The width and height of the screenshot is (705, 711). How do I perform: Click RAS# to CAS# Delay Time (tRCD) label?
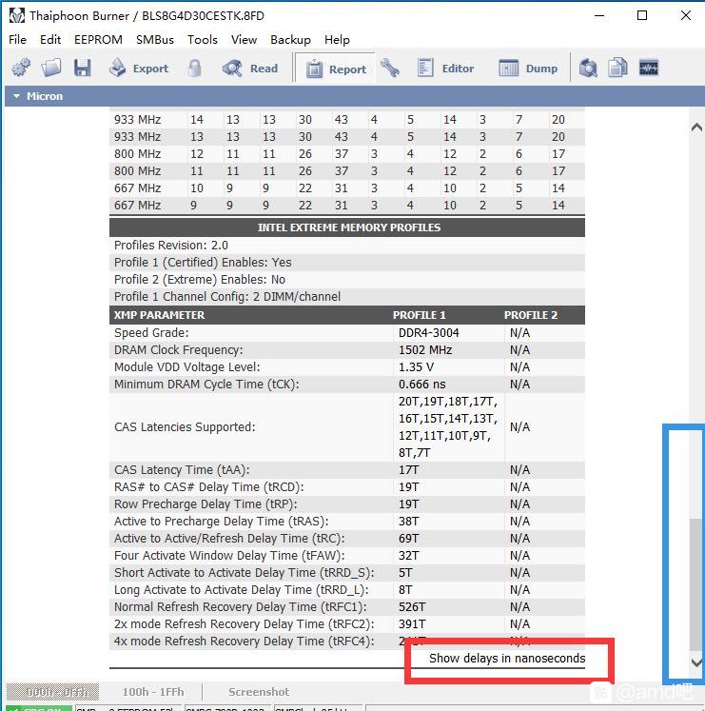tap(209, 487)
